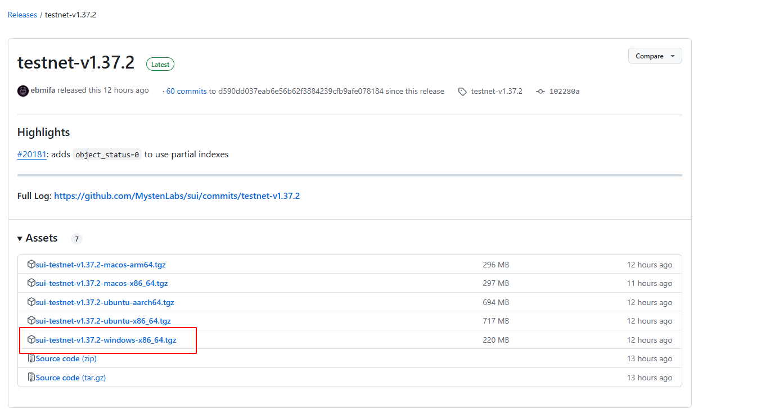
Task: Click package icon for macos-x86_64 asset
Action: click(x=31, y=283)
